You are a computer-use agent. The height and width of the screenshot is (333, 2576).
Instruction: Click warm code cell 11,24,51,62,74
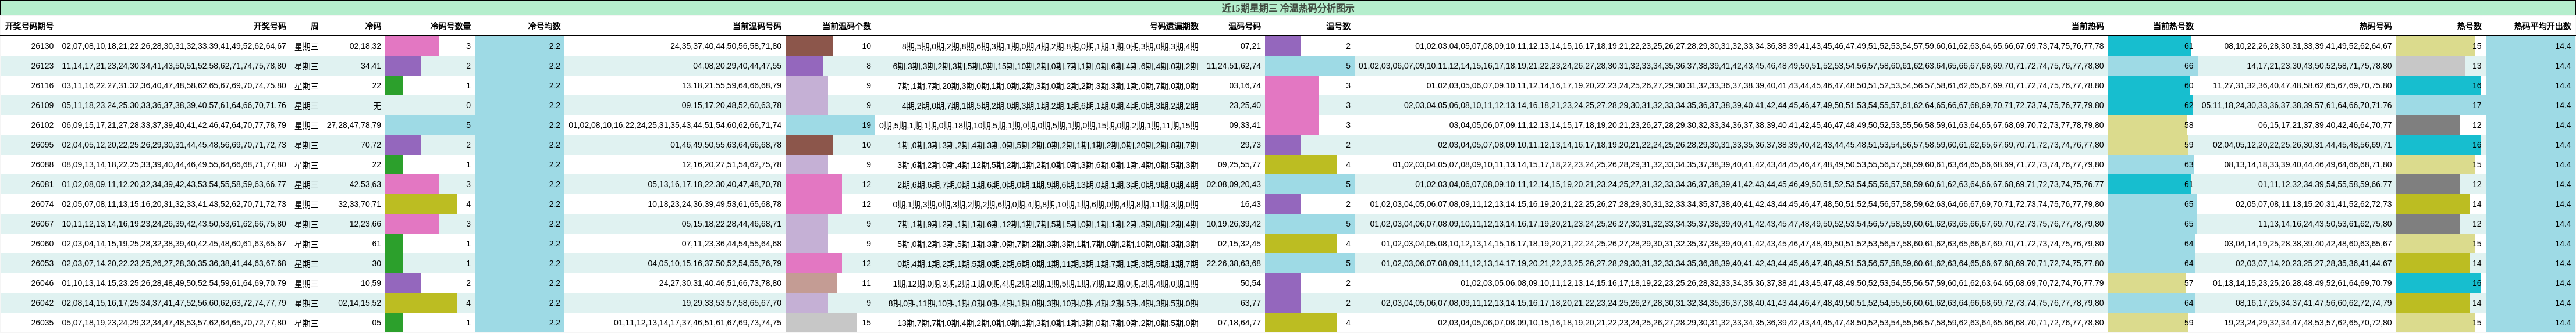[1234, 66]
